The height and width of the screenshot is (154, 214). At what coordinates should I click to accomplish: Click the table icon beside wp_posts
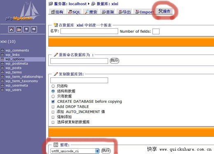click(x=2, y=68)
